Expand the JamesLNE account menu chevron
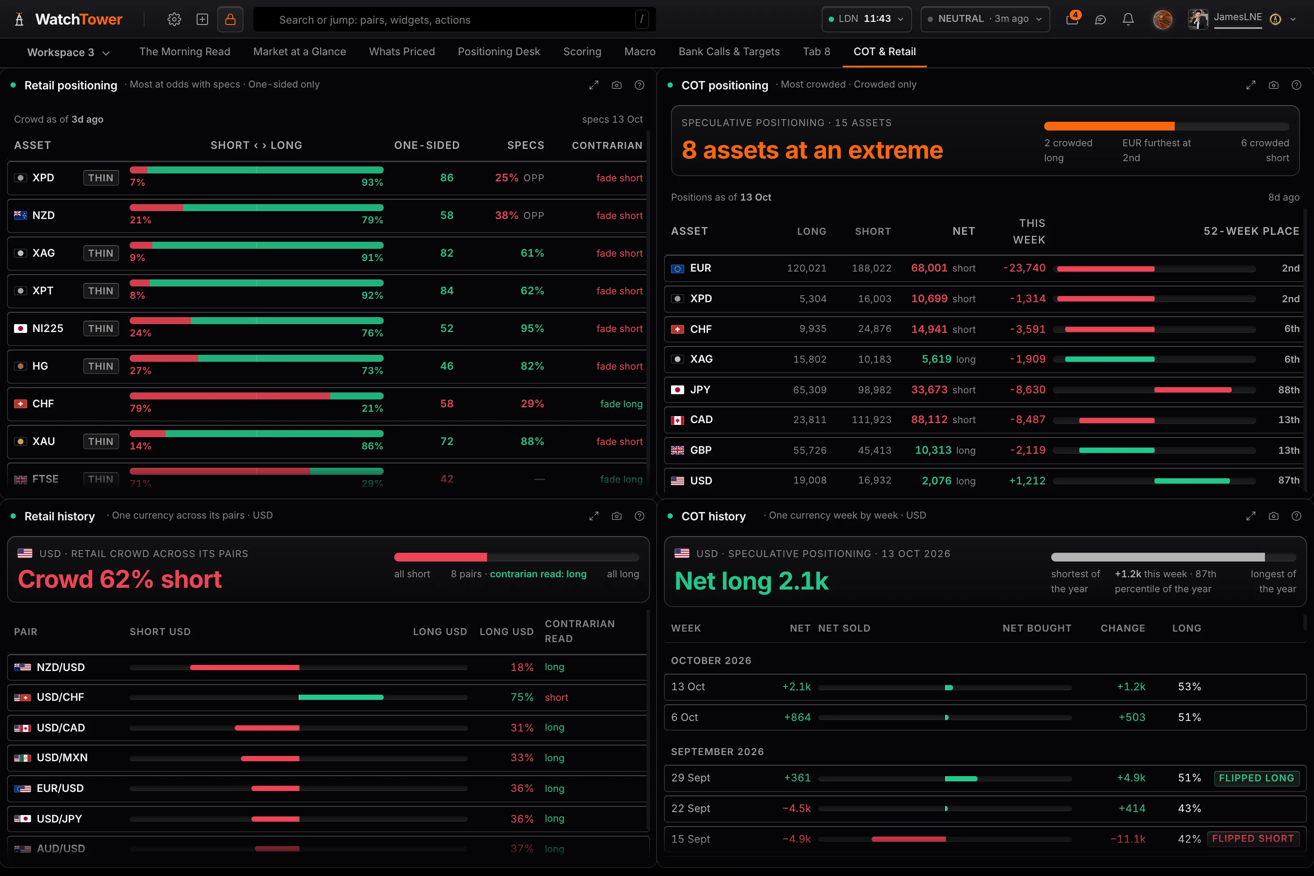1314x876 pixels. tap(1293, 19)
